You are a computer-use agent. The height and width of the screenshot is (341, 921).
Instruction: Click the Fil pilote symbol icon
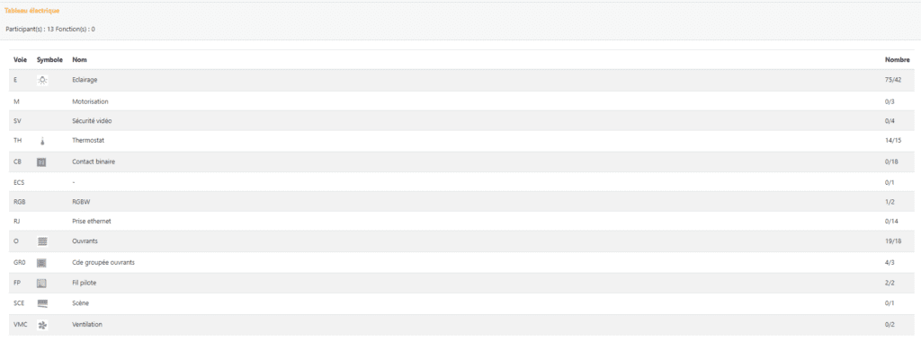[x=41, y=283]
